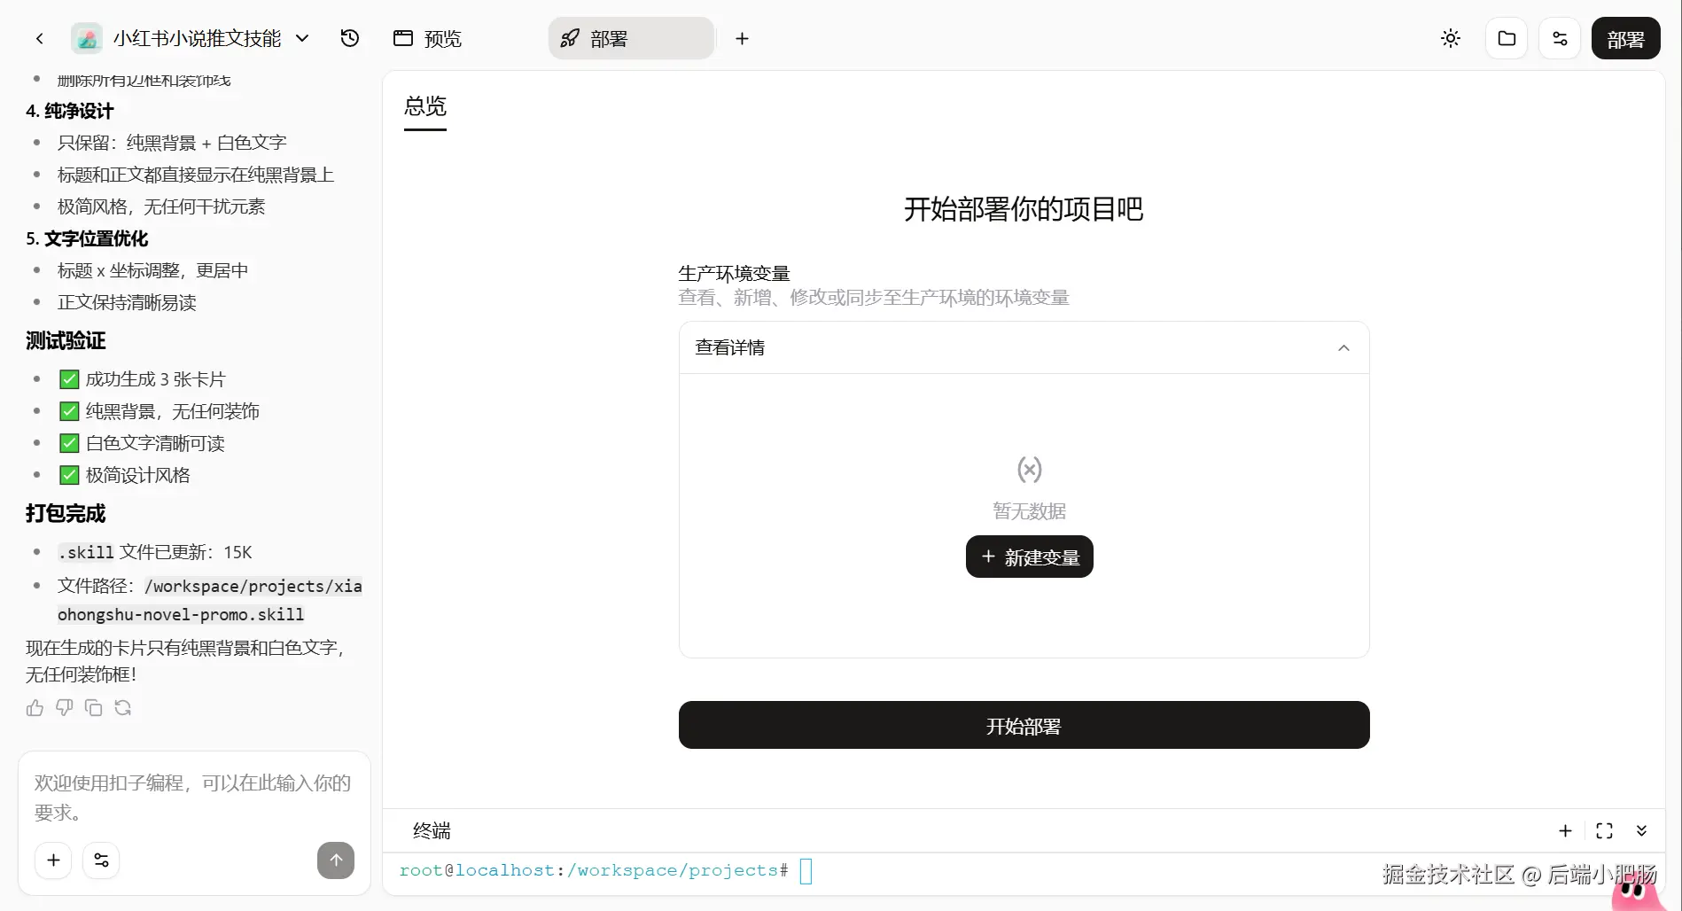Viewport: 1682px width, 911px height.
Task: Open the history clock icon
Action: 350,38
